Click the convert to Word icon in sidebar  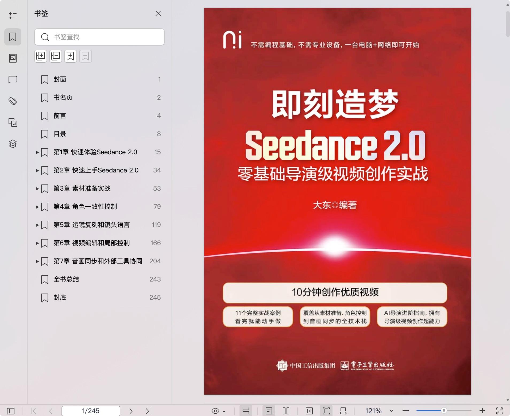[13, 122]
